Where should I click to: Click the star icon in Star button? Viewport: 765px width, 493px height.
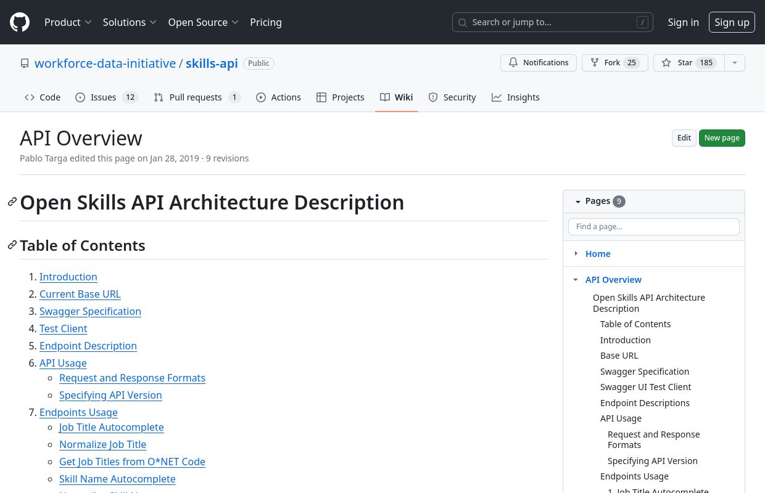click(x=666, y=63)
